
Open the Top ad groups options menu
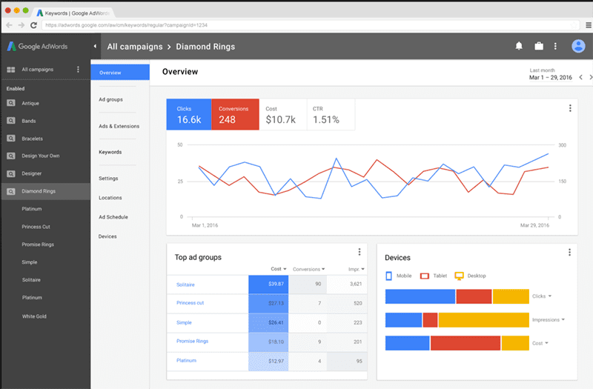(x=359, y=252)
